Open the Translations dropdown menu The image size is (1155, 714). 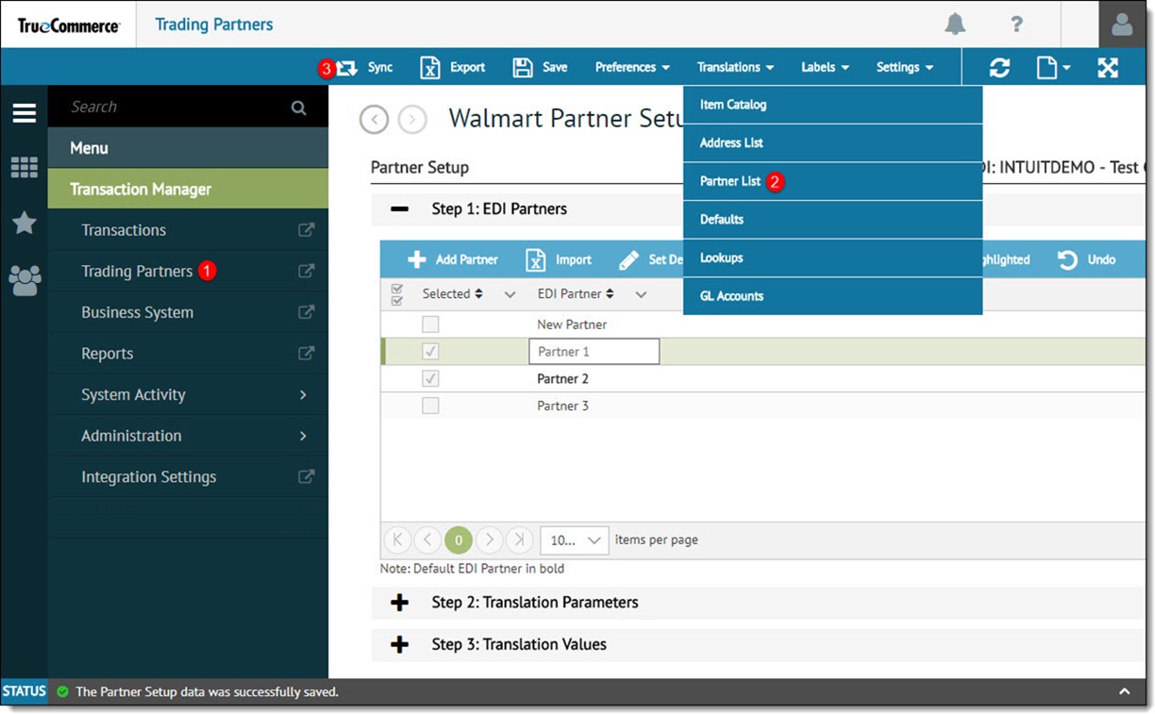point(735,67)
